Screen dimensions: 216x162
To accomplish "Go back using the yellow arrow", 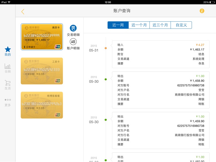I will [x=23, y=12].
